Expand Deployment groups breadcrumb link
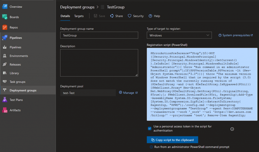 point(77,7)
